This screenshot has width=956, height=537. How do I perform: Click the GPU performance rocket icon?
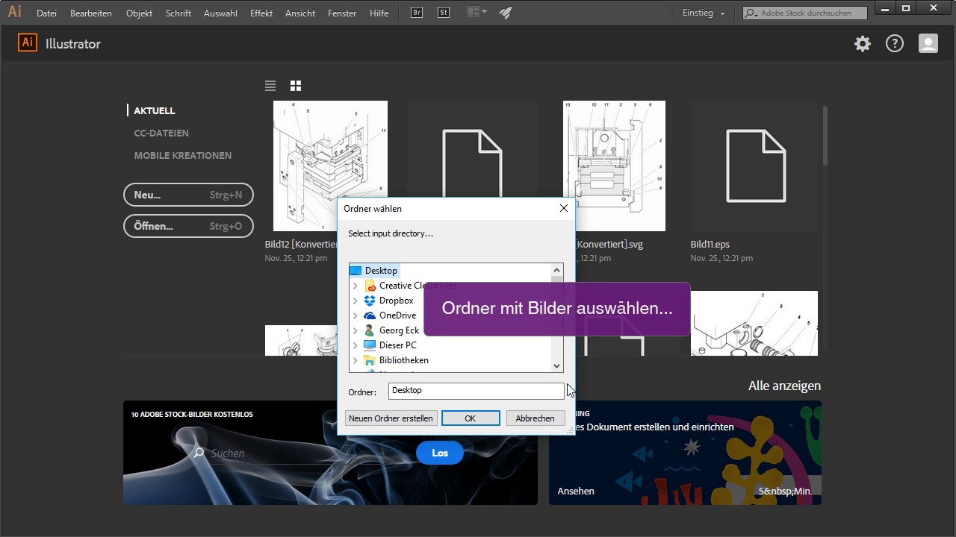click(506, 13)
